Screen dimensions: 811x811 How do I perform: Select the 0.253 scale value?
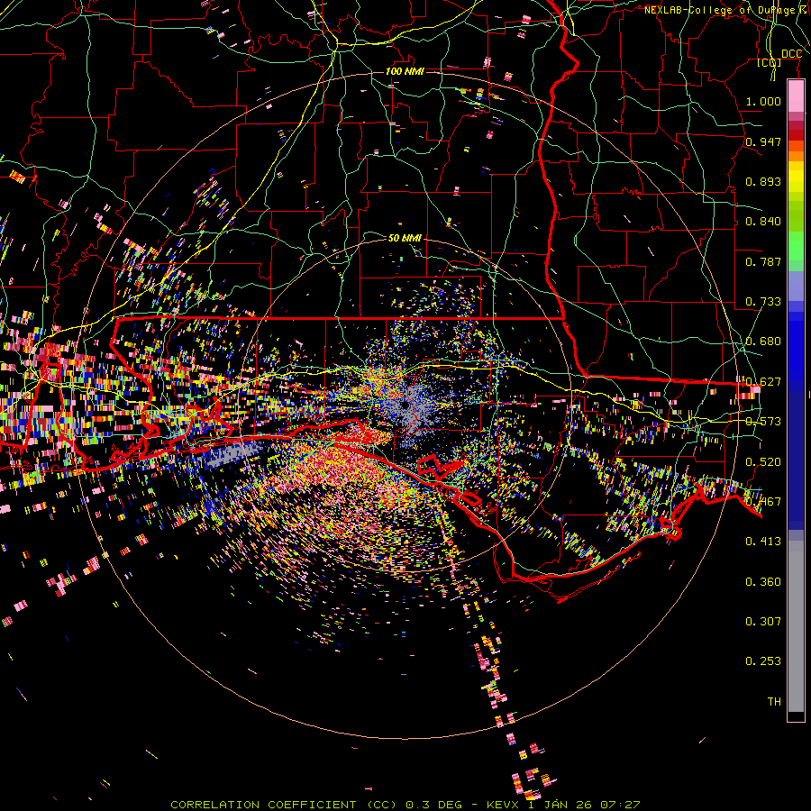click(763, 661)
